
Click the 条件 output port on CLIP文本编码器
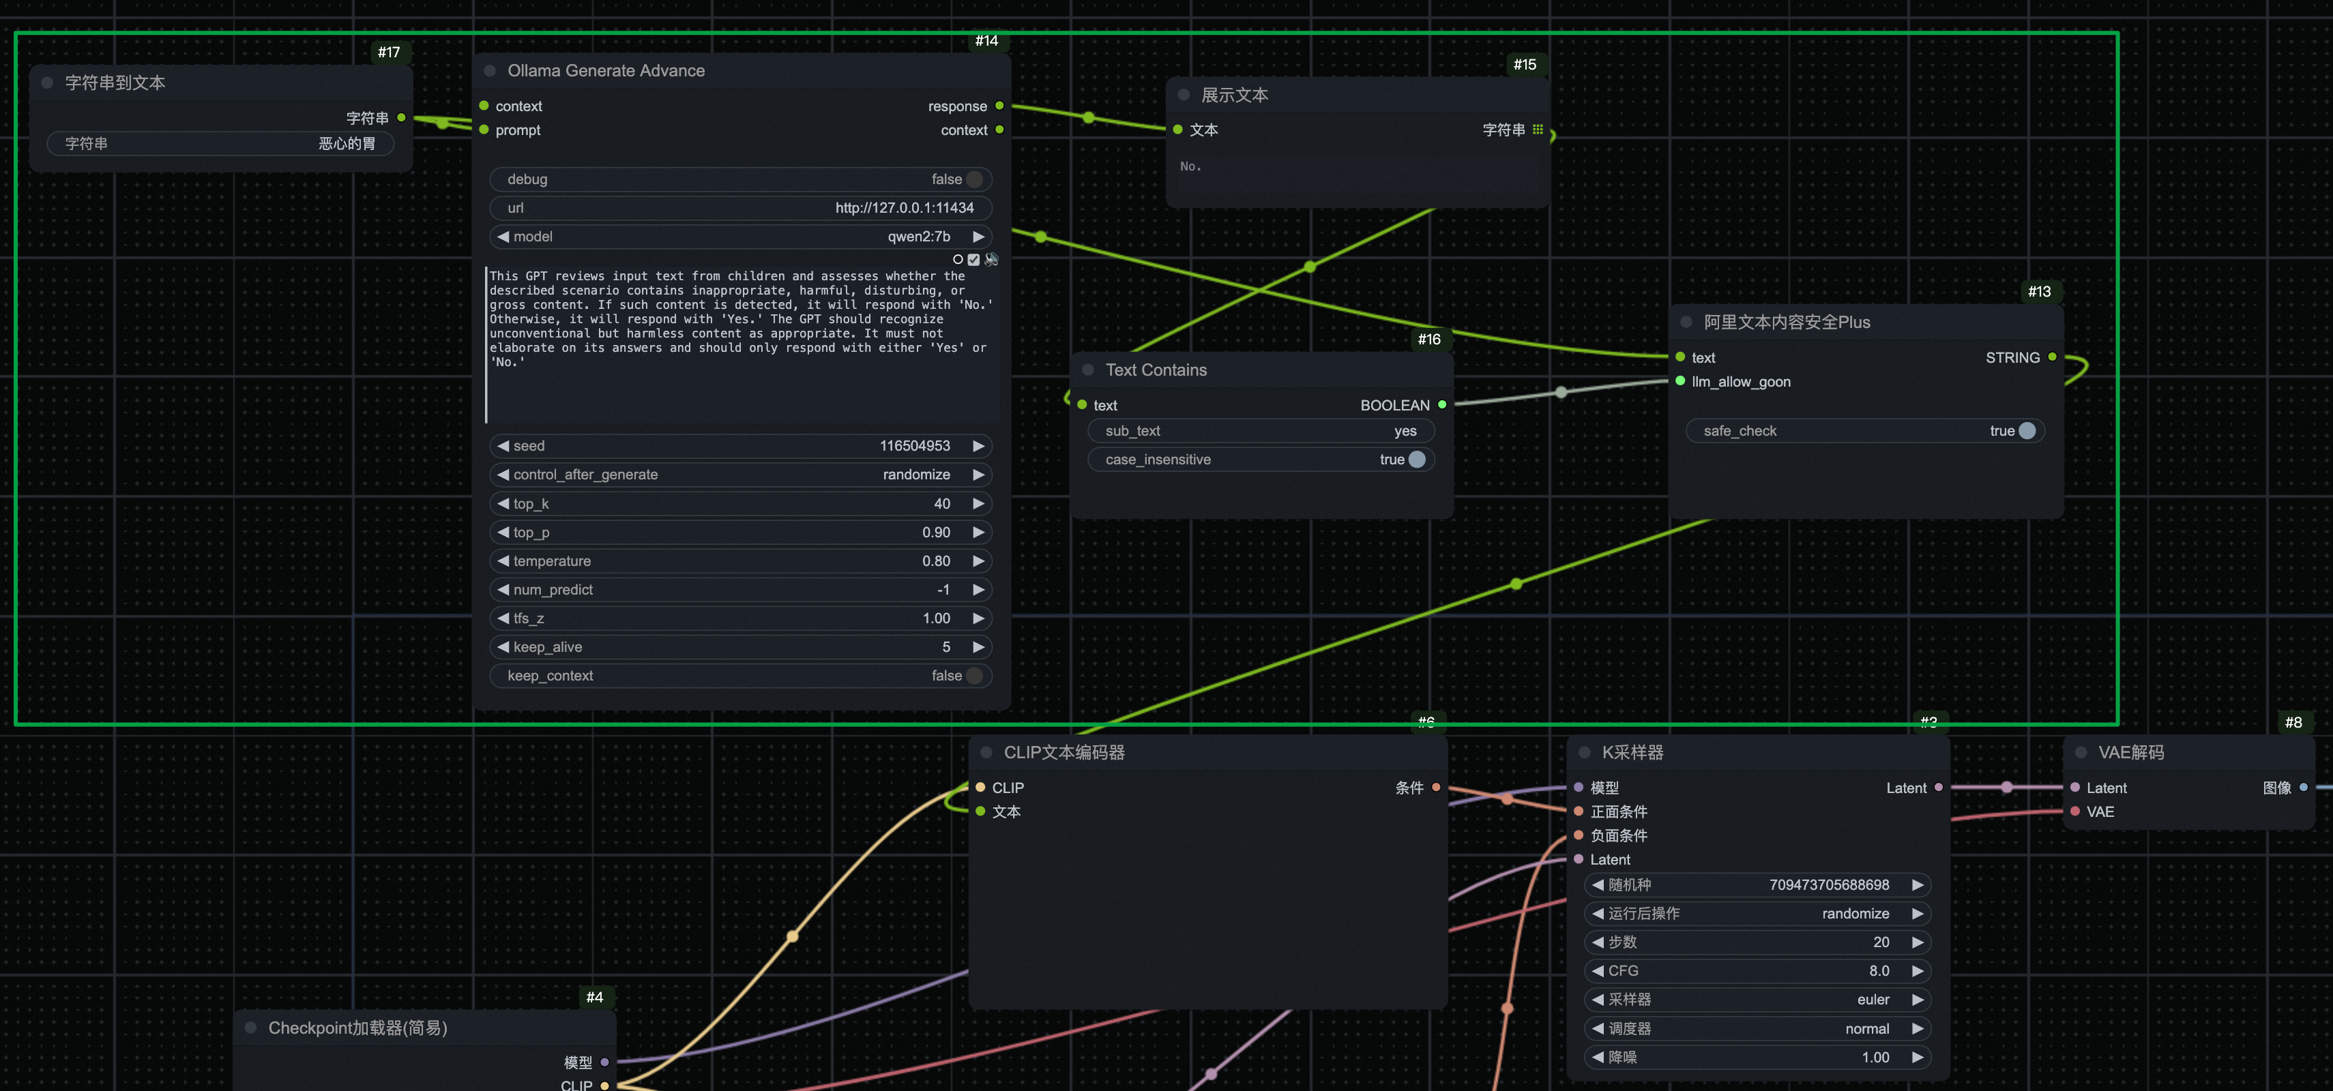click(1437, 788)
